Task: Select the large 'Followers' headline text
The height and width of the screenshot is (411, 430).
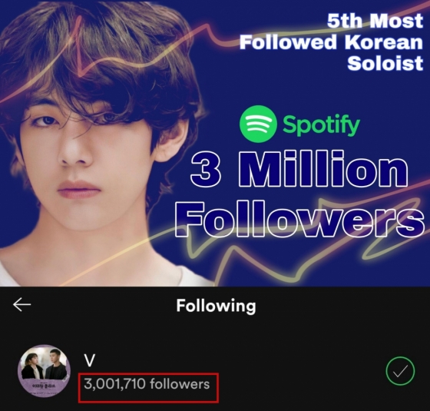Action: 299,220
